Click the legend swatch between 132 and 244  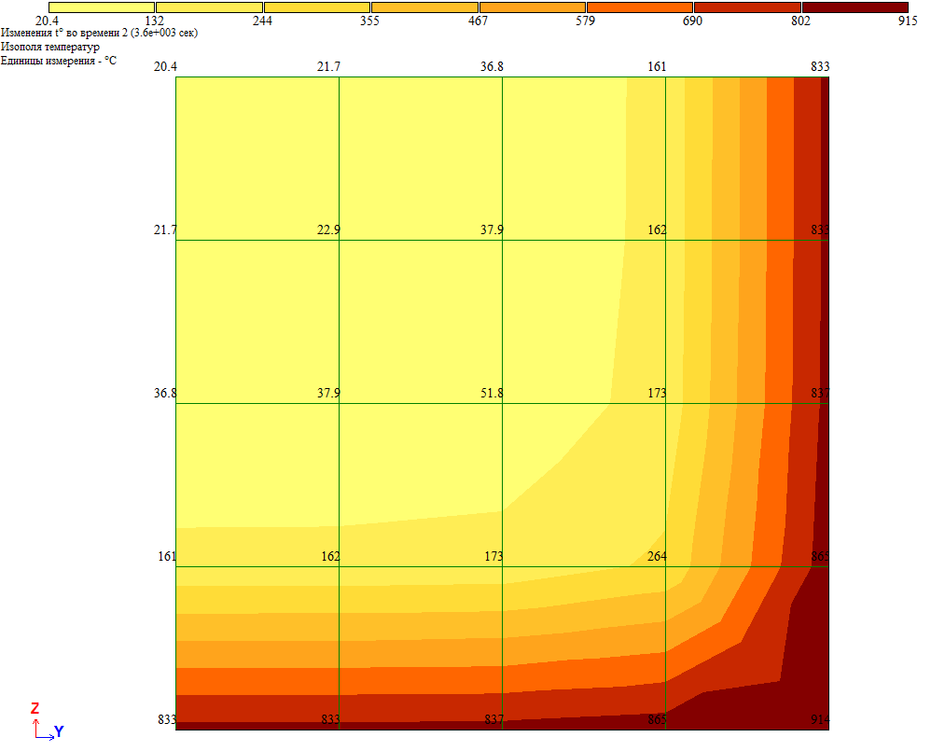click(x=209, y=7)
